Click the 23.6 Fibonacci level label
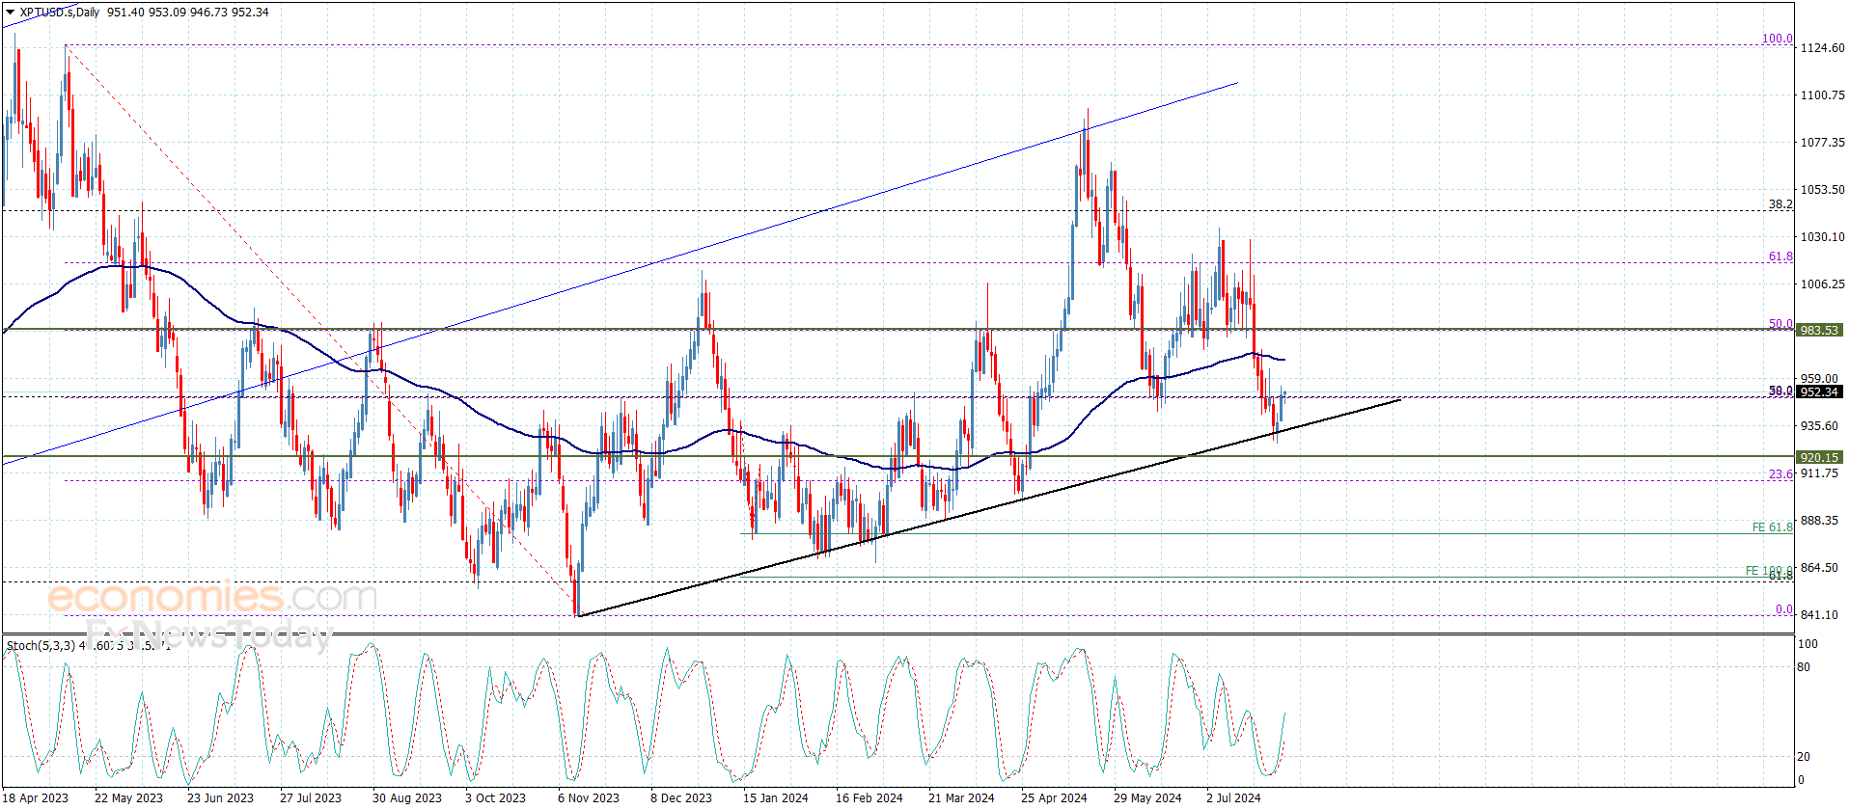Viewport: 1849px width, 810px height. point(1780,474)
